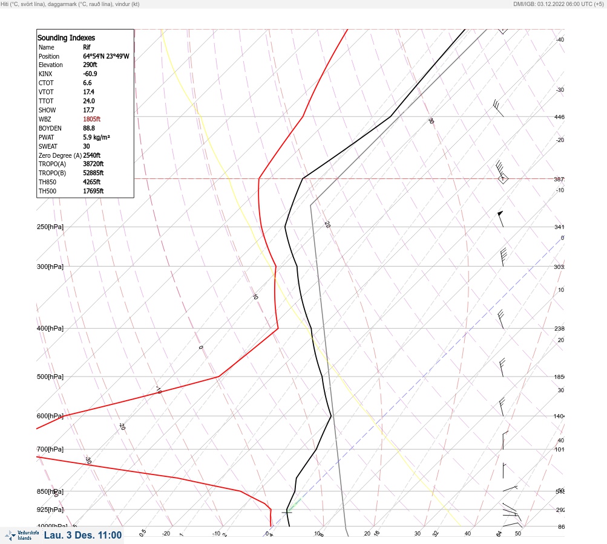This screenshot has width=607, height=544.
Task: Click the SWEAT value 30
Action: [87, 146]
